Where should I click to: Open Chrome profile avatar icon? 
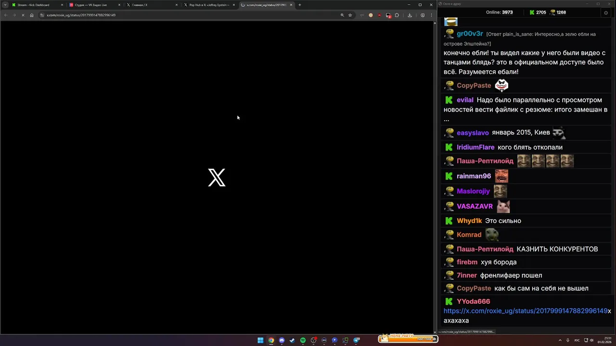coord(423,15)
